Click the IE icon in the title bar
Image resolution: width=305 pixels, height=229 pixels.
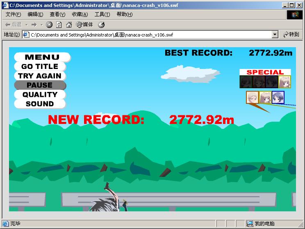tap(6, 5)
